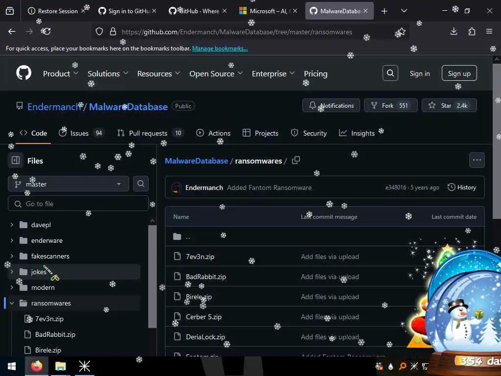Open the Security tab
This screenshot has height=376, width=501.
pos(309,133)
